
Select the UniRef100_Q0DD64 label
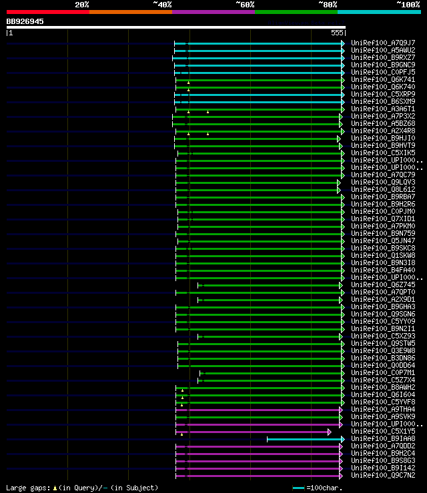click(383, 365)
